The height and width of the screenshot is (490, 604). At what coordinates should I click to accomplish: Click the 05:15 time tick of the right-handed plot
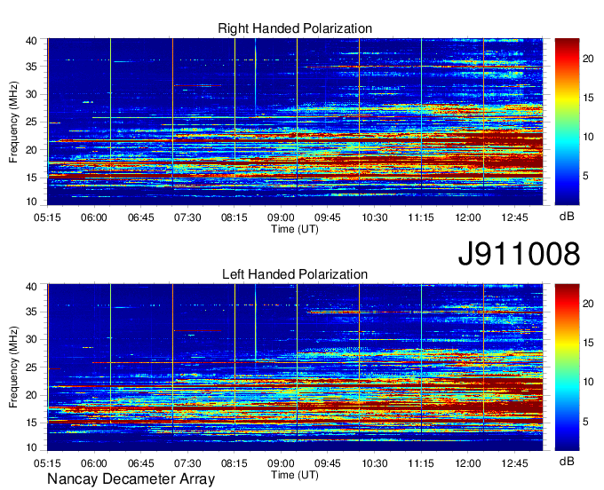click(x=47, y=217)
